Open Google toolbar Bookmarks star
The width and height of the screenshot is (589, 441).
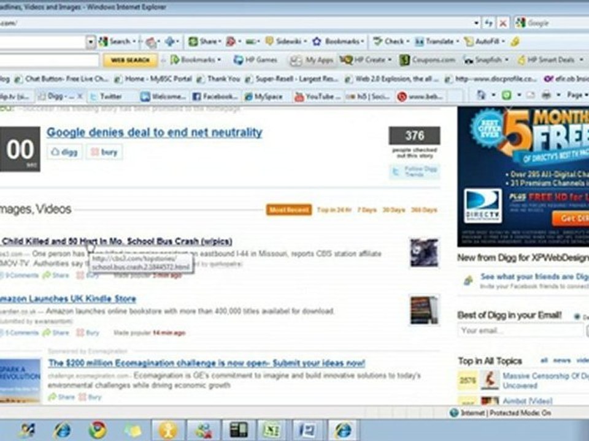click(337, 41)
